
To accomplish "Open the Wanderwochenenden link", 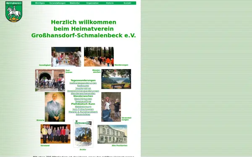I will [83, 93].
